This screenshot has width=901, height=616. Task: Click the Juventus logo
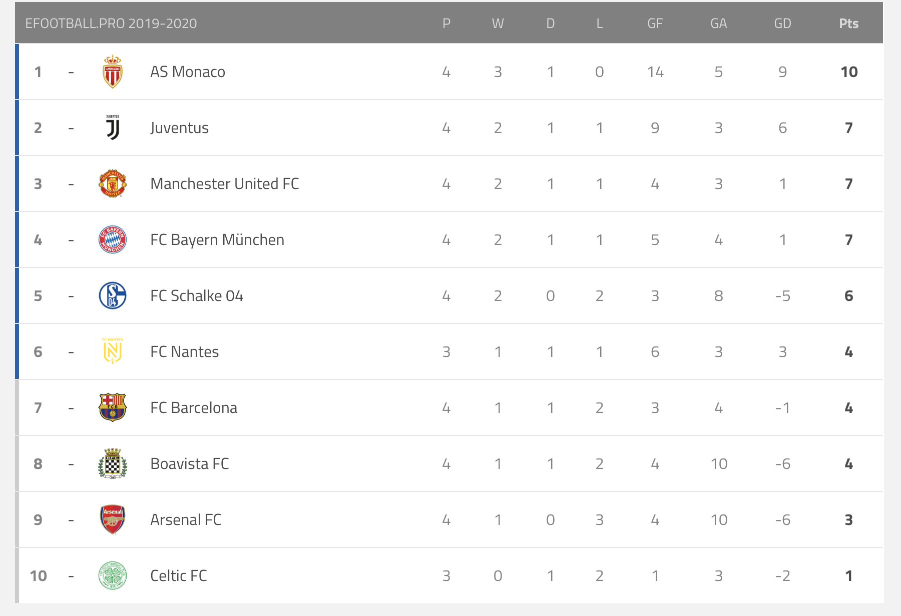point(113,128)
